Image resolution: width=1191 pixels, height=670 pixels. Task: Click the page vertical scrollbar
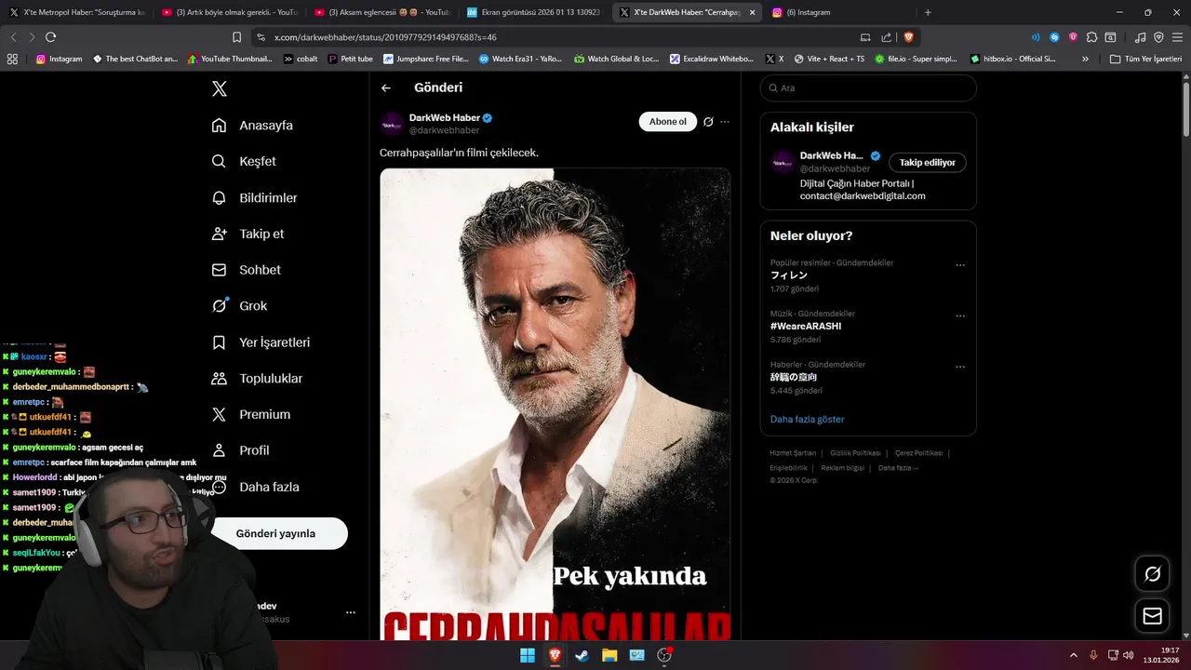[1185, 109]
